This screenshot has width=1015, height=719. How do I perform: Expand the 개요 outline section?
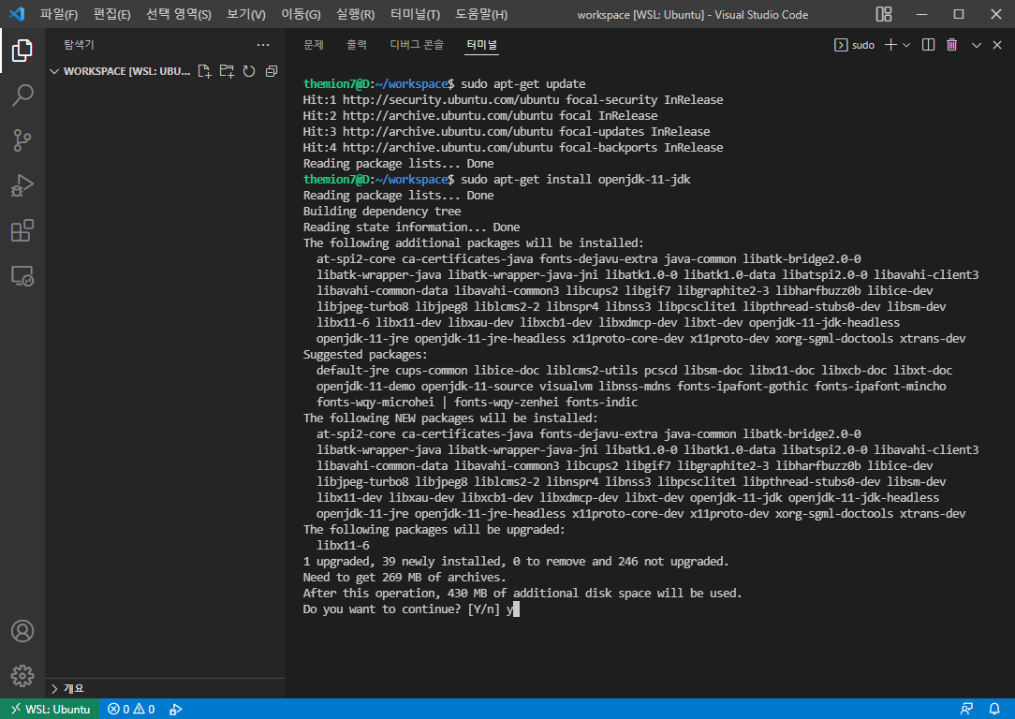(67, 689)
